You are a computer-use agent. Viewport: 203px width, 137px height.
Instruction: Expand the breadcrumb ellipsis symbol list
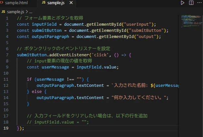click(31, 13)
